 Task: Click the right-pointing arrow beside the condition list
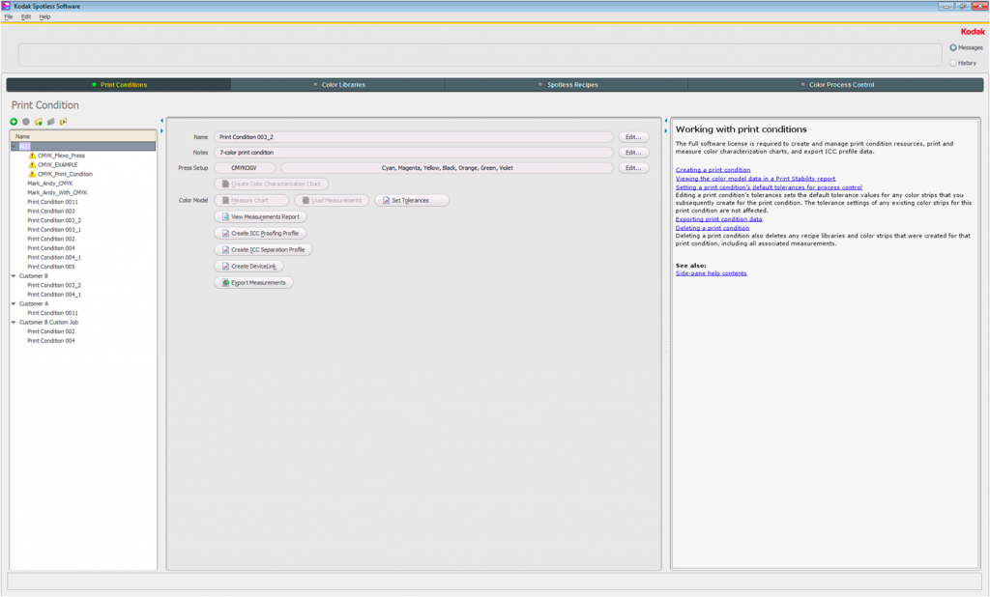click(x=161, y=131)
